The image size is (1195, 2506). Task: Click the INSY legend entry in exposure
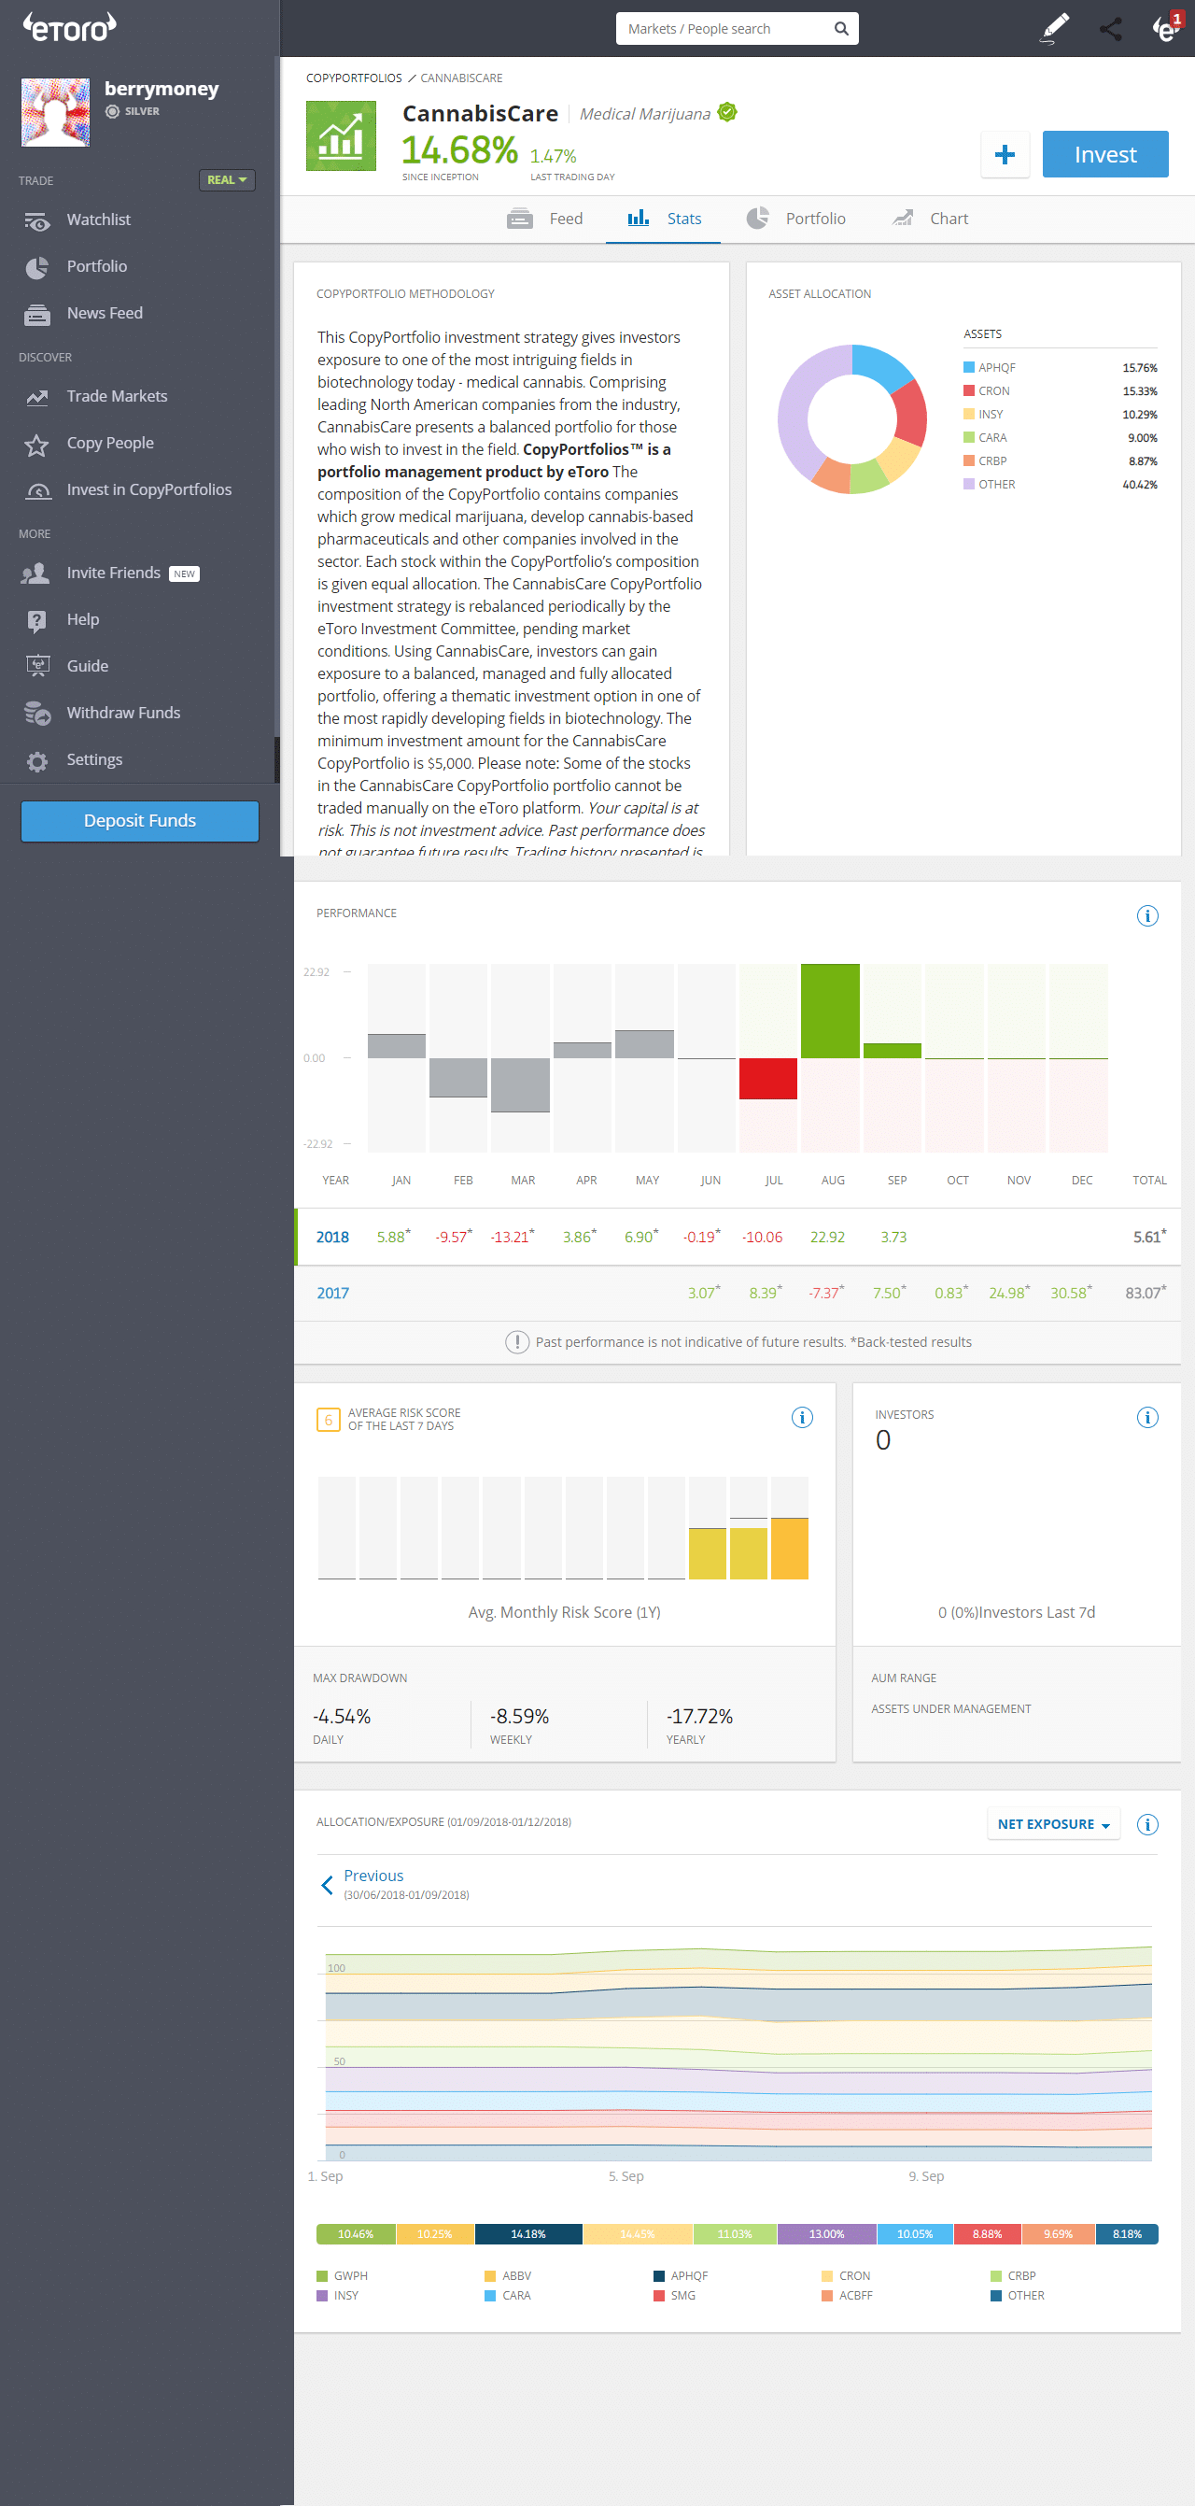(337, 2295)
